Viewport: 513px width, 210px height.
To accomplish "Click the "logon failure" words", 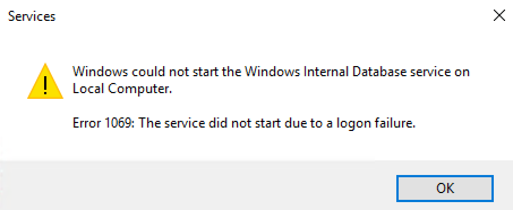I will coord(384,124).
